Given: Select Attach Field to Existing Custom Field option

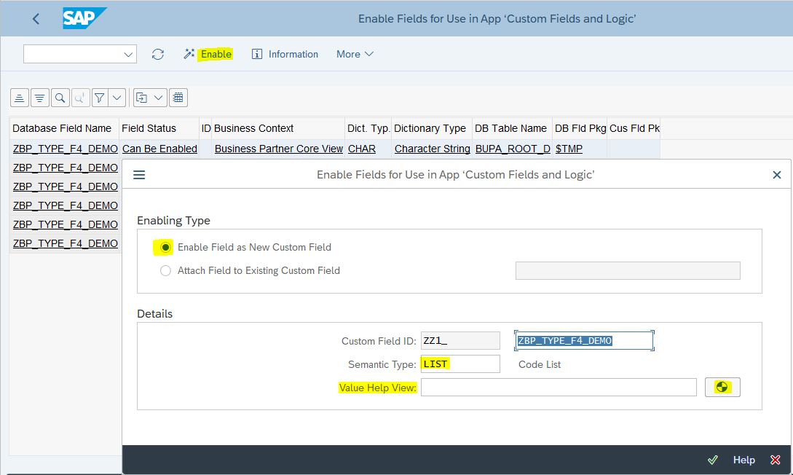Looking at the screenshot, I should (x=165, y=270).
